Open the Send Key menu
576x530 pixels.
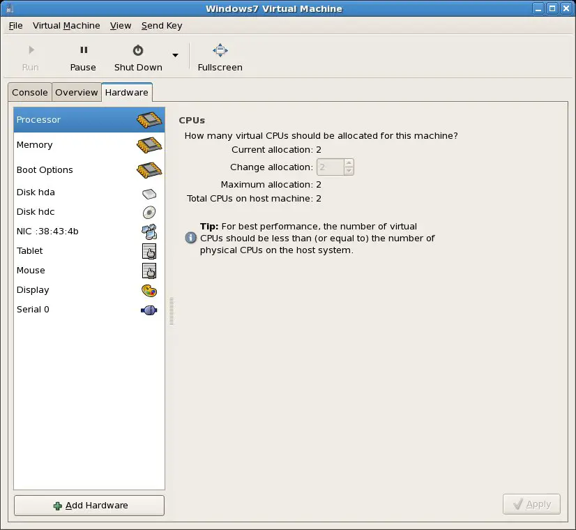tap(162, 26)
